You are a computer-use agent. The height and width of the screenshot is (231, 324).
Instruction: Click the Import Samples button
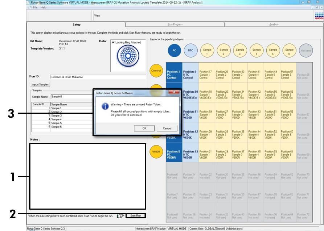(40, 85)
